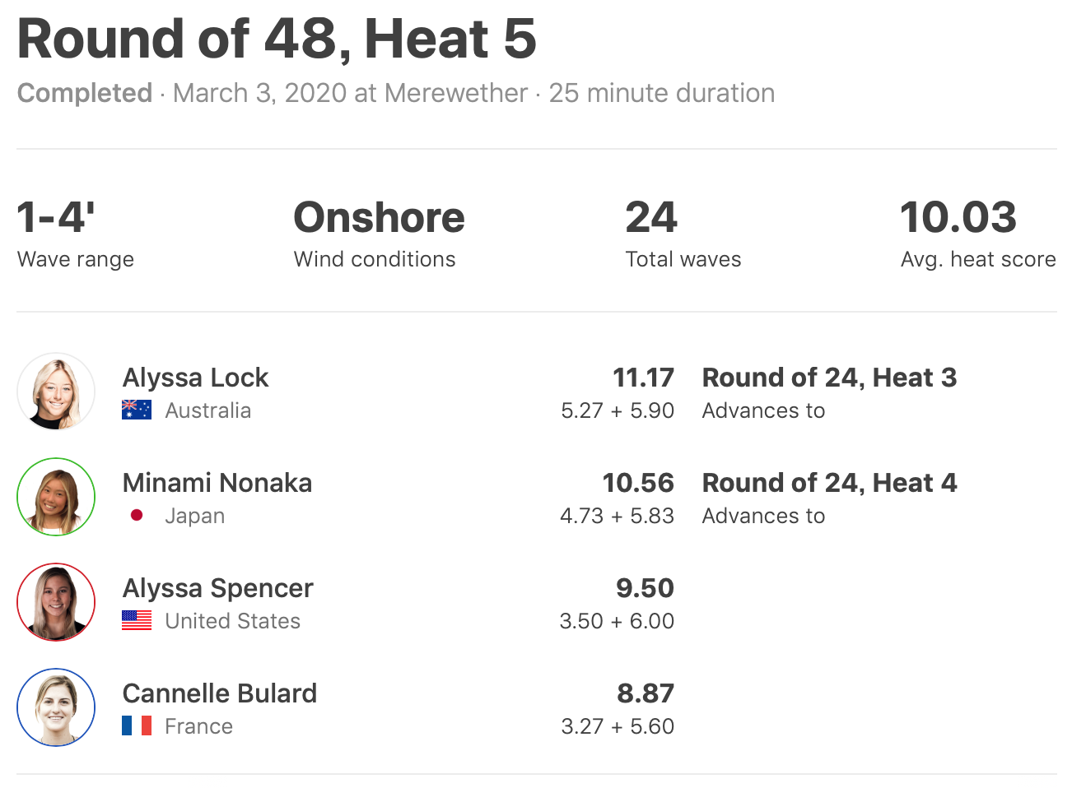Go to Round of 24, Heat 4

pos(829,483)
